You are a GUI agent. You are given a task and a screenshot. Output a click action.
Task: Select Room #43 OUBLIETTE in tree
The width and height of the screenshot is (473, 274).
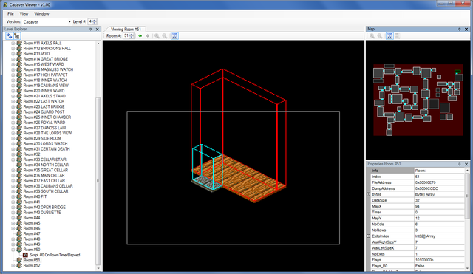click(x=42, y=213)
